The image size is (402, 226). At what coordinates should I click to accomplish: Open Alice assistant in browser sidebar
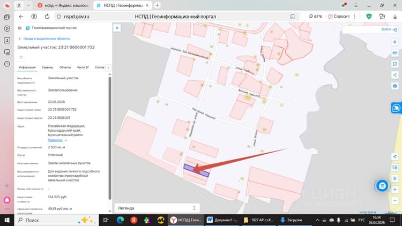coord(7,200)
